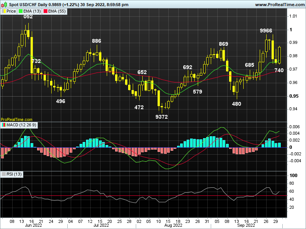Image resolution: width=306 pixels, height=229 pixels.
Task: Click the gray RSI swatch icon
Action: [x=4, y=174]
